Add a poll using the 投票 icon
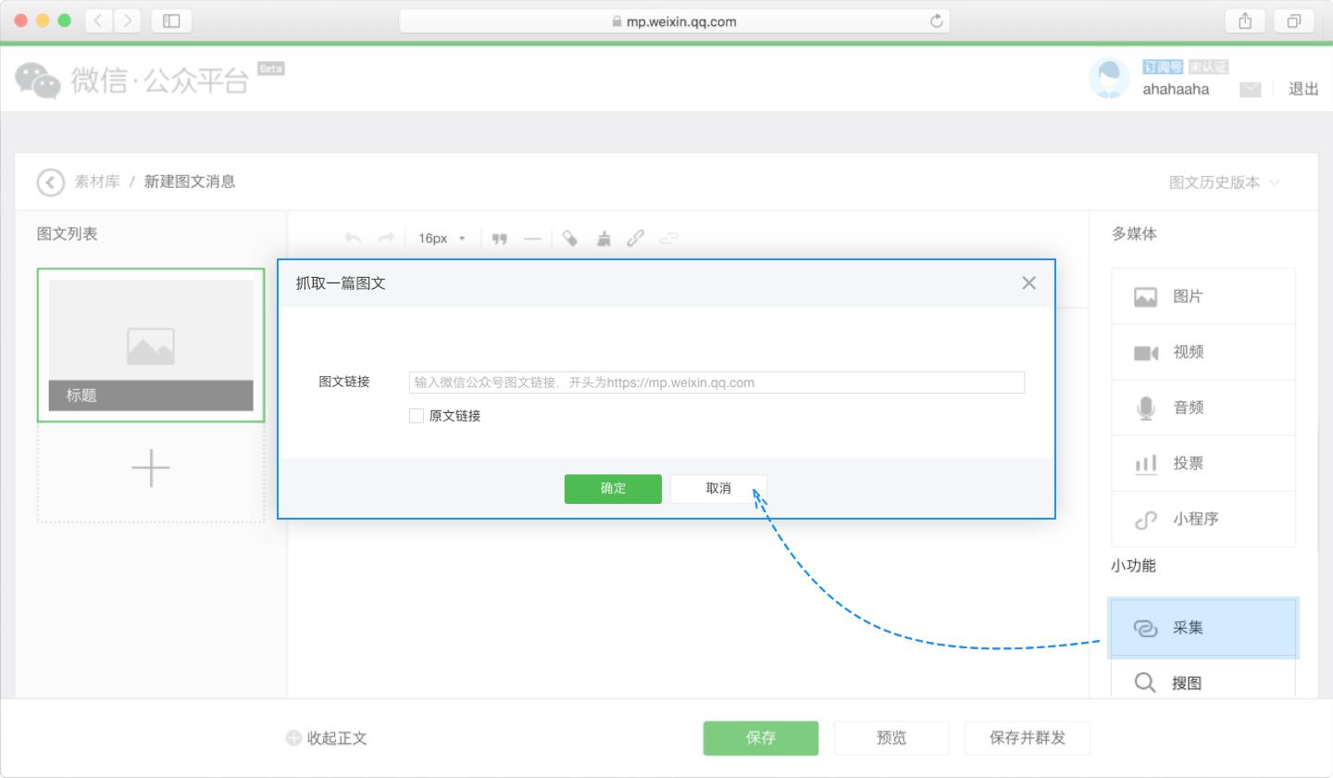The width and height of the screenshot is (1333, 778). click(1188, 463)
